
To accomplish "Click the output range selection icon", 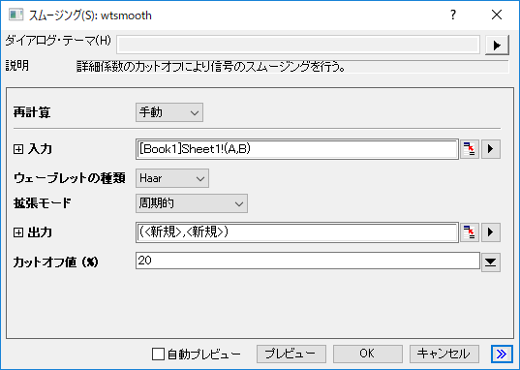I will pos(470,232).
